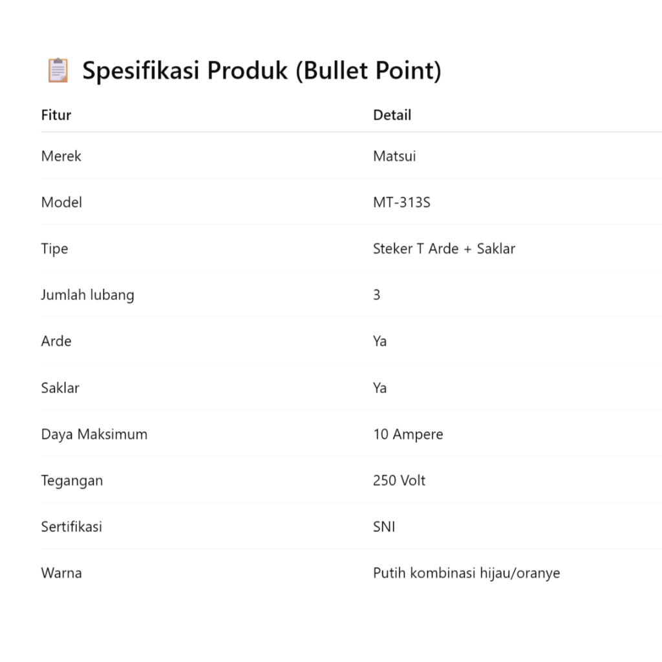Click the Ya value in Arde row
The width and height of the screenshot is (662, 662).
click(379, 341)
